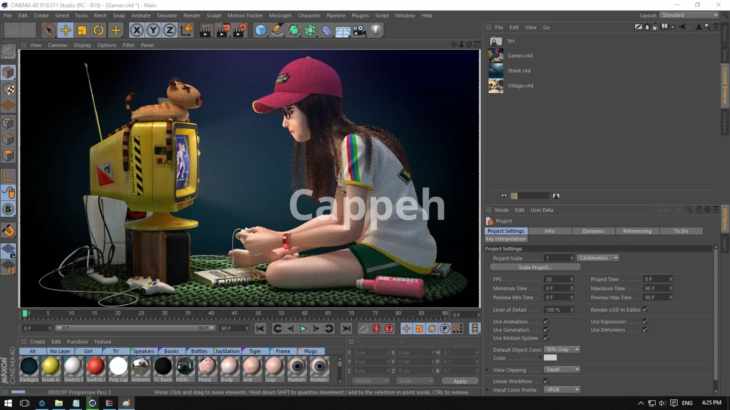Select the red Switch material swatch
730x410 pixels.
coord(95,366)
